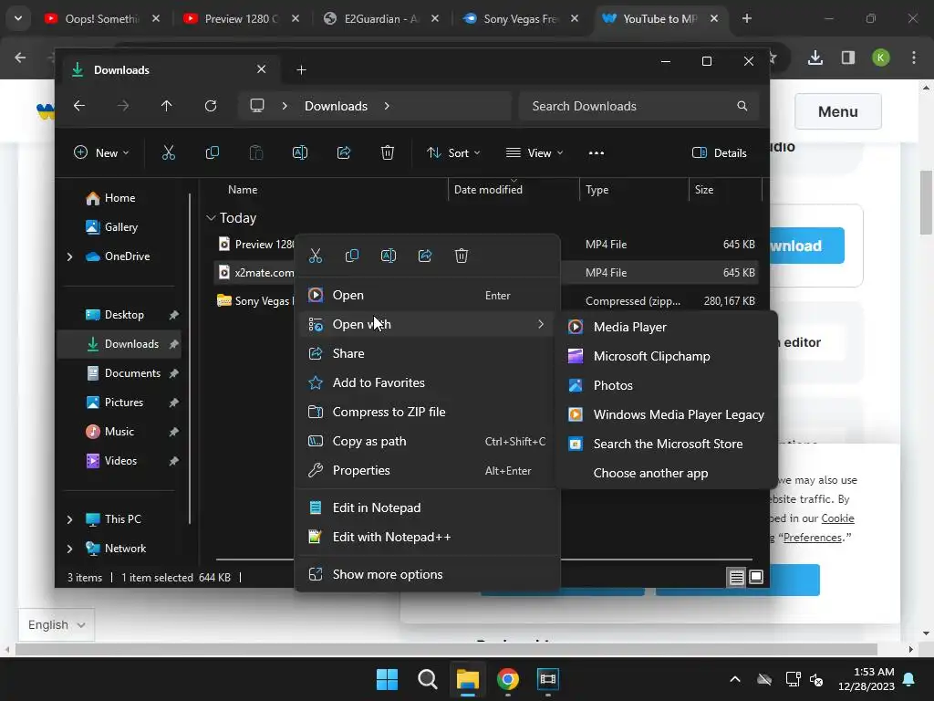The width and height of the screenshot is (934, 701).
Task: Go back in File Explorer
Action: tap(79, 106)
